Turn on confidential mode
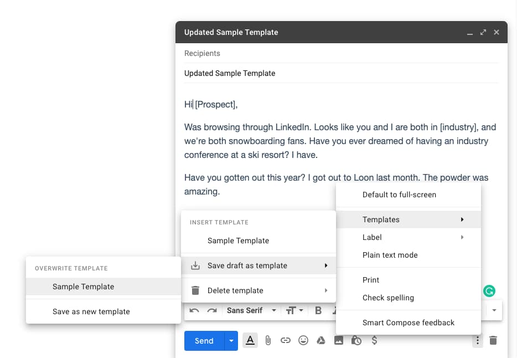The image size is (517, 358). pos(356,340)
